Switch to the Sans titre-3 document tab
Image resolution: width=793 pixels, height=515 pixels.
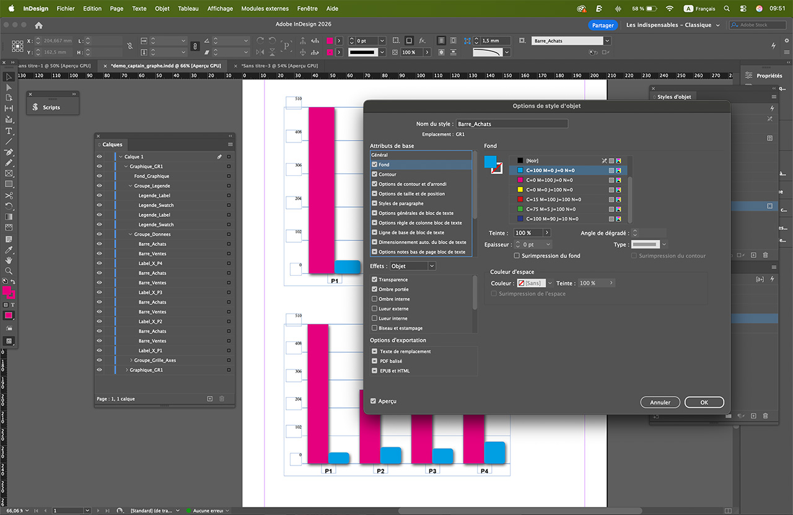pyautogui.click(x=279, y=66)
